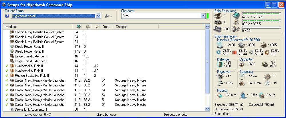
Task: Click the Signature: 393.71 m2 text
Action: pos(229,105)
